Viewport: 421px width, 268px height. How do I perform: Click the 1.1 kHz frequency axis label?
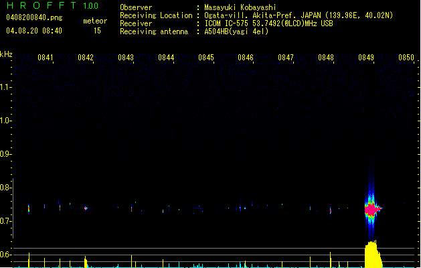pos(5,87)
